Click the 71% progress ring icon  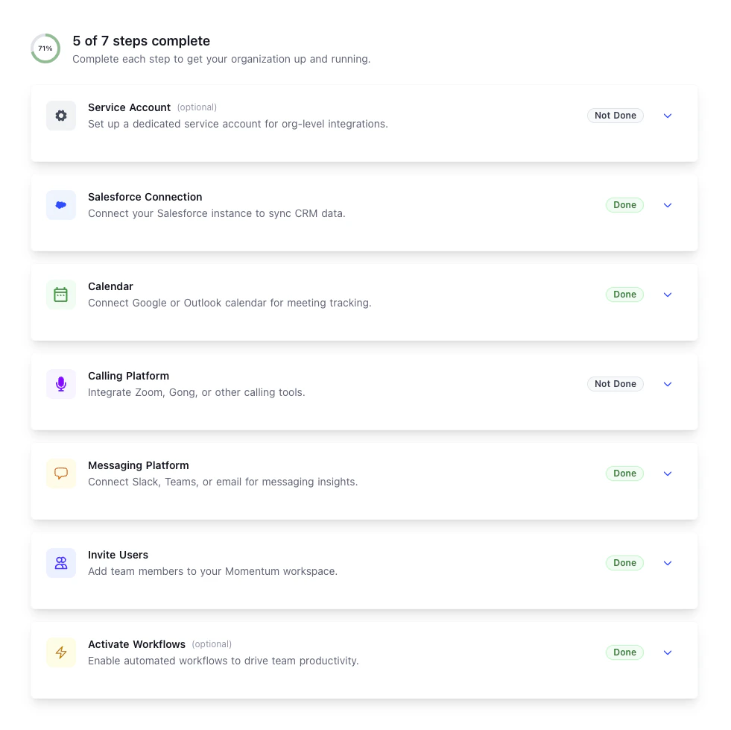click(45, 48)
